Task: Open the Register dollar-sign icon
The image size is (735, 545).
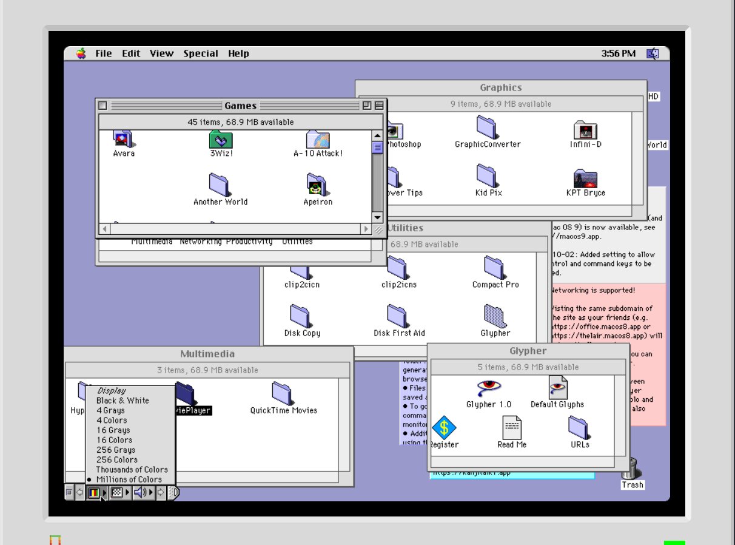Action: [x=444, y=427]
